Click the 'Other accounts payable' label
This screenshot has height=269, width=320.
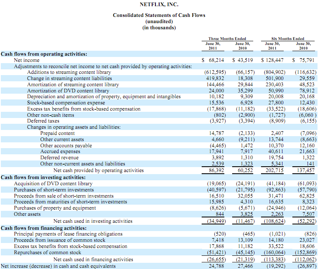coord(66,146)
